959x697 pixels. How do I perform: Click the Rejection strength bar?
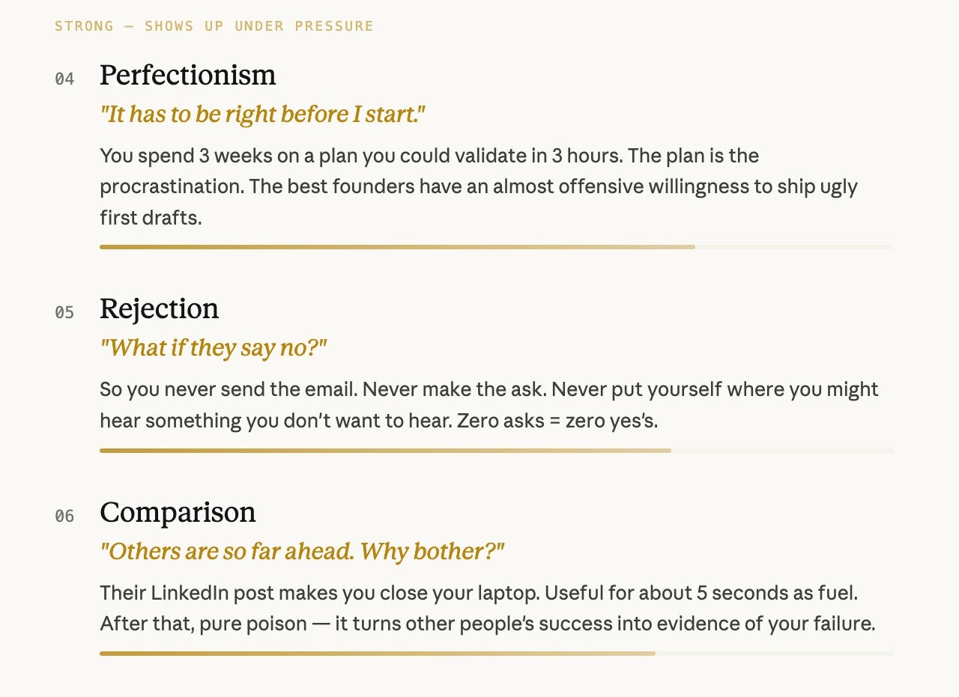pos(496,451)
